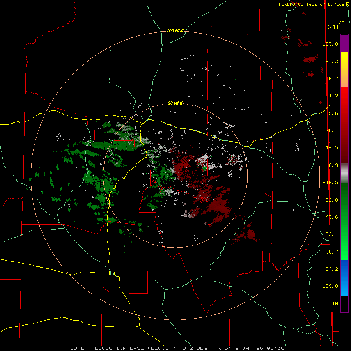Click the TH legend label
This screenshot has width=351, height=351.
click(x=335, y=304)
